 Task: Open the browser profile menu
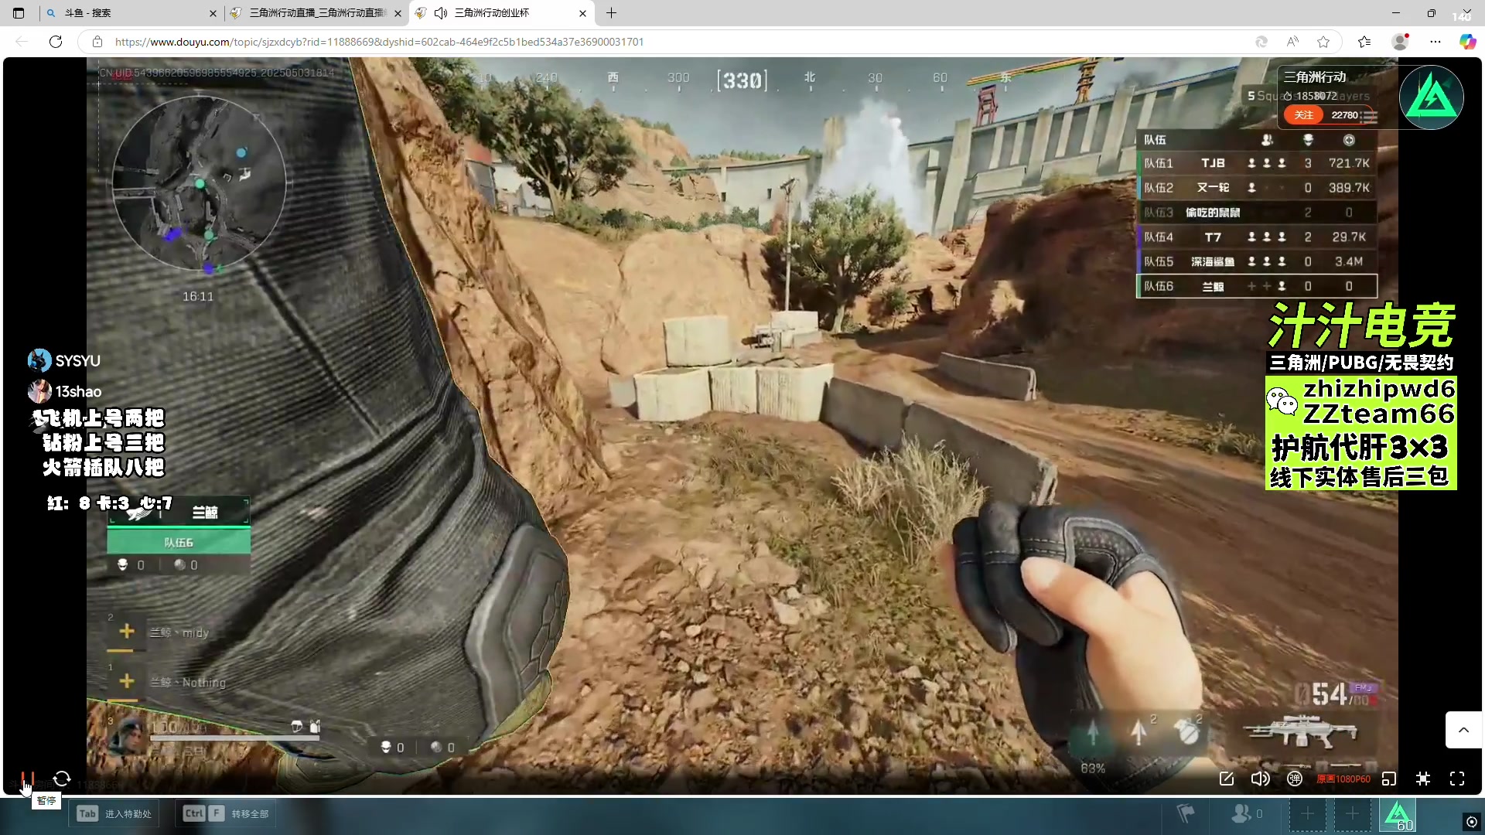coord(1400,42)
